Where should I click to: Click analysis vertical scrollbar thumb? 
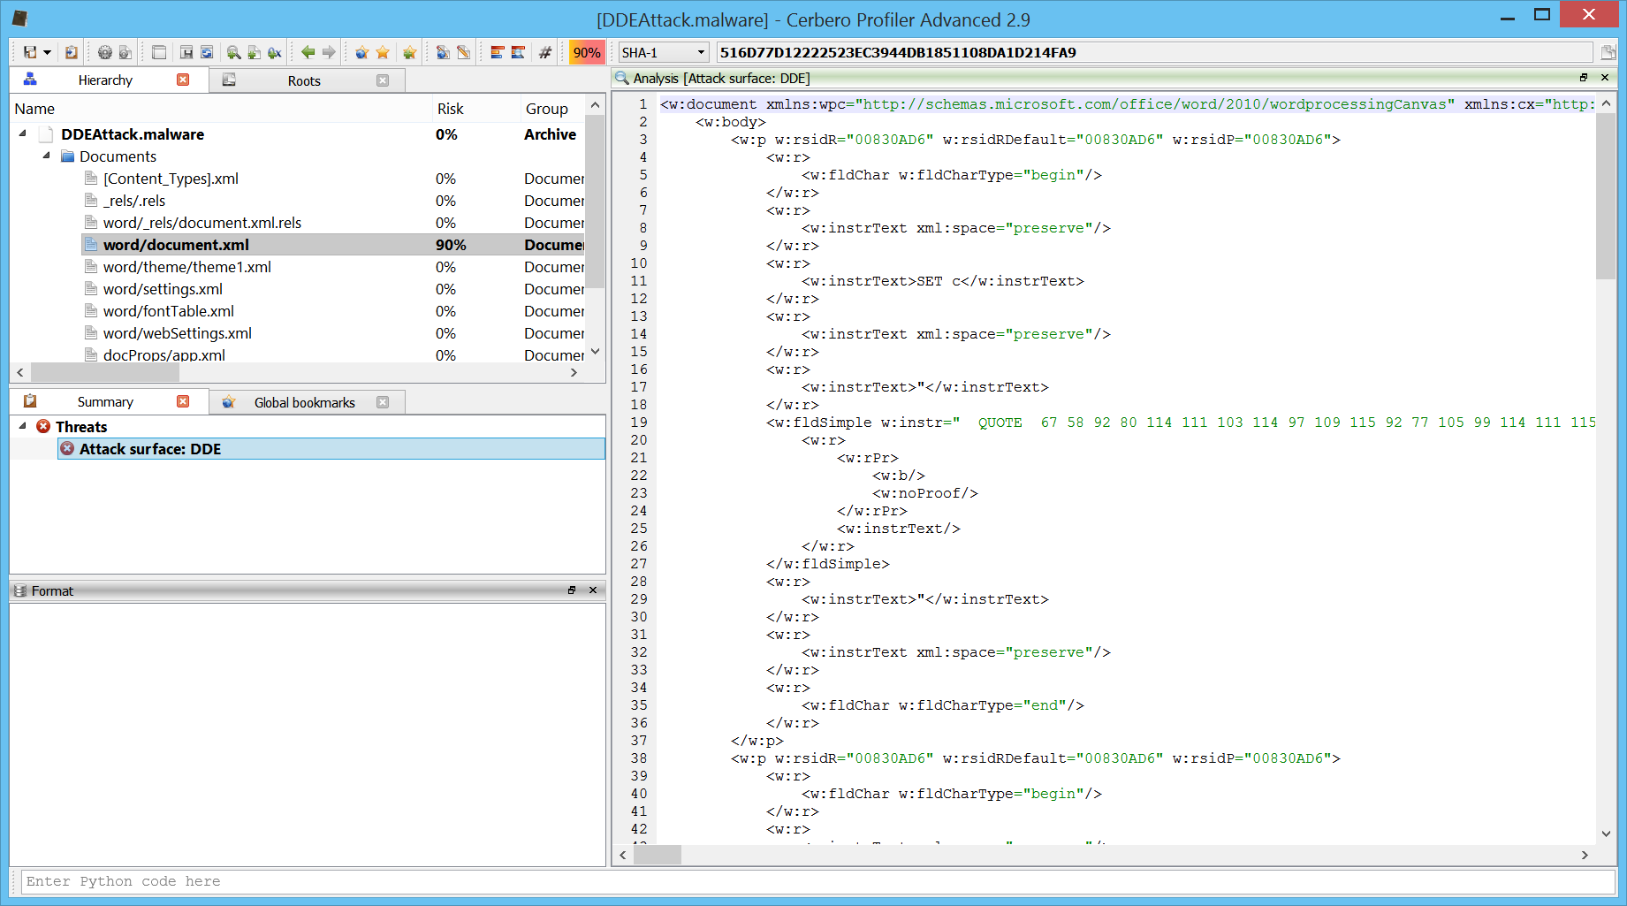pyautogui.click(x=1606, y=196)
